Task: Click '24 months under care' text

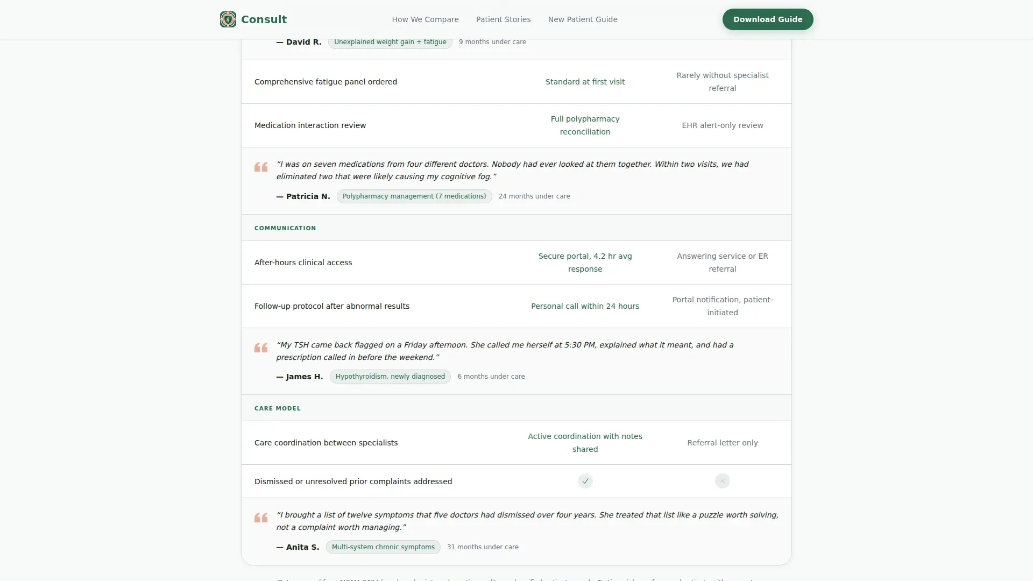Action: [x=534, y=196]
